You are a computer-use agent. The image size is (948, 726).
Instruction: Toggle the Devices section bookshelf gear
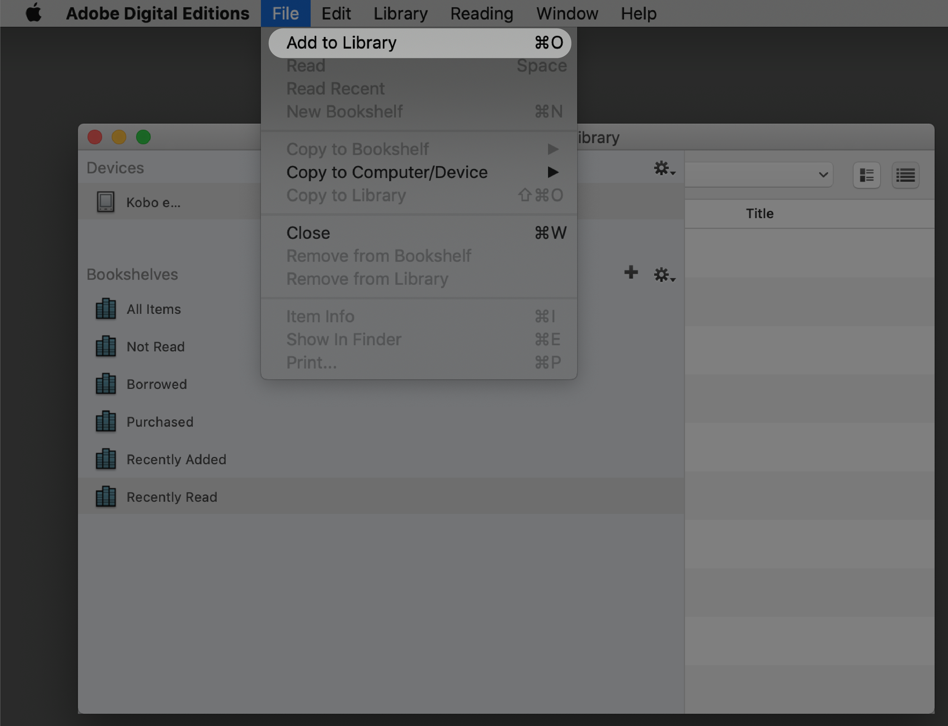[662, 168]
